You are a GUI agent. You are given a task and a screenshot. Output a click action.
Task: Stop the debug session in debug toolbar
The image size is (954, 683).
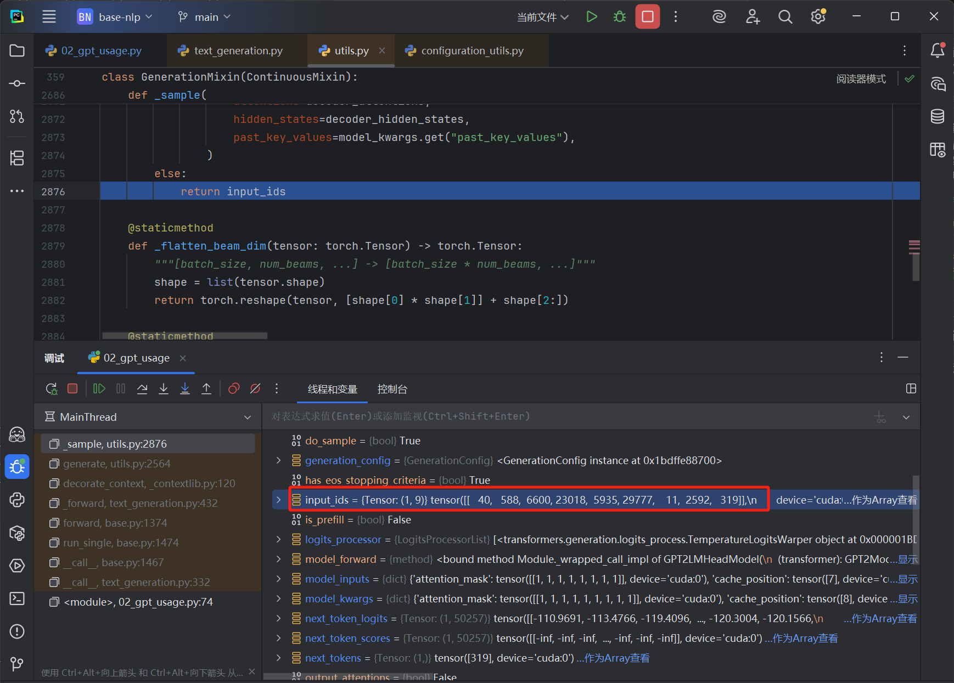[x=72, y=389]
